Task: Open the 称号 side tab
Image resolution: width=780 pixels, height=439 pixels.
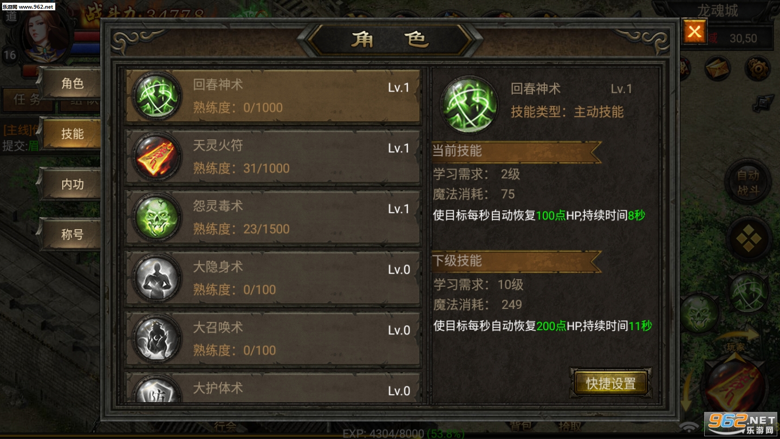Action: 71,234
